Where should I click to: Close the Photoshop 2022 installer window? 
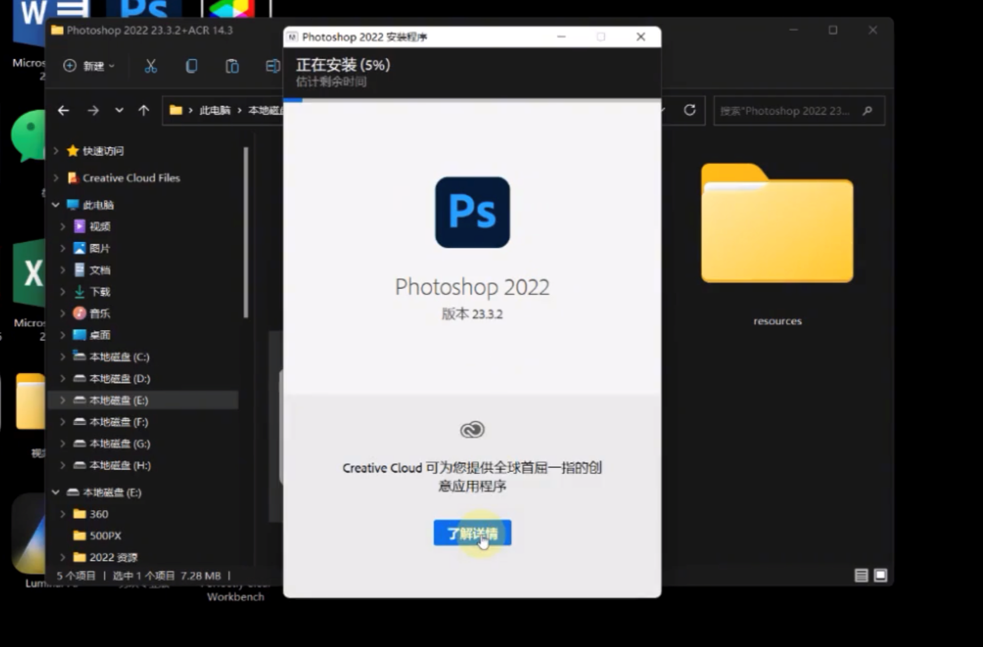(640, 36)
